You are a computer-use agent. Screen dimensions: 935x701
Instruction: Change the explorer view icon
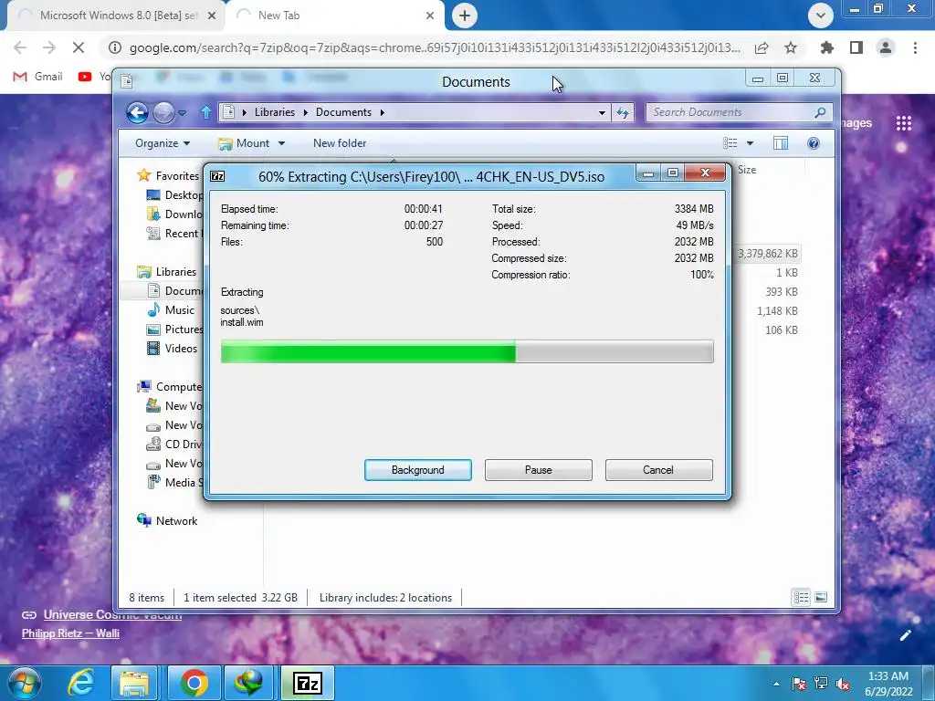(730, 143)
